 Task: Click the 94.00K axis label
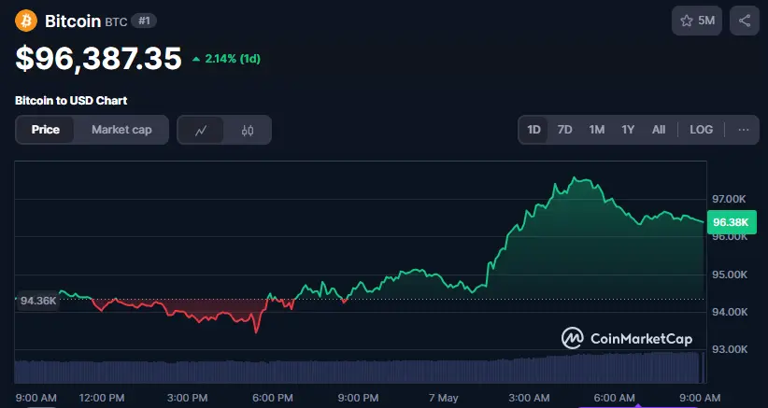pos(730,312)
